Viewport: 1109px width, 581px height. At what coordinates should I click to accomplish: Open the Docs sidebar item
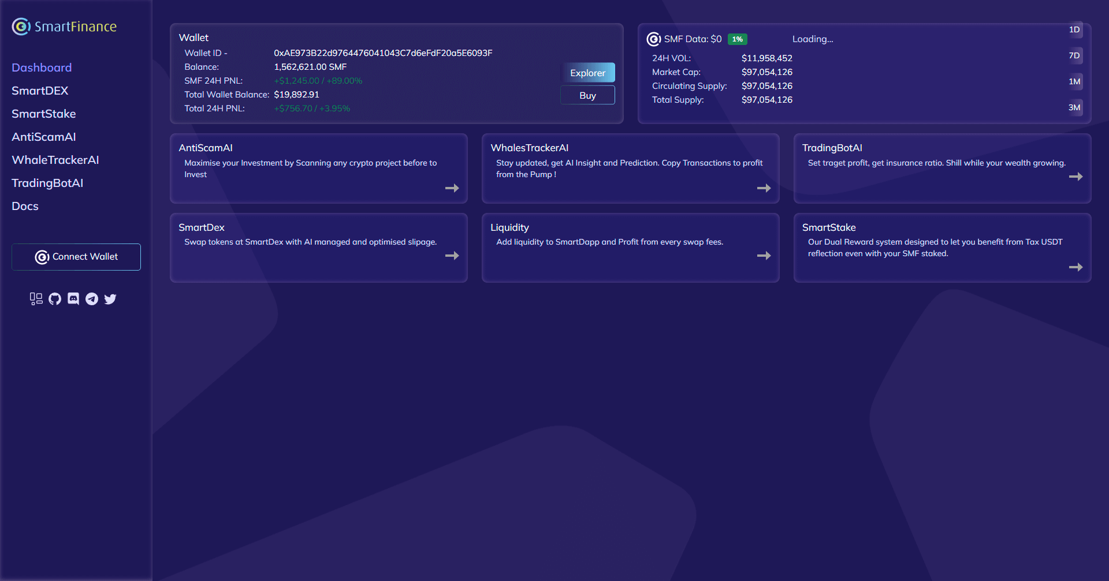click(x=25, y=206)
